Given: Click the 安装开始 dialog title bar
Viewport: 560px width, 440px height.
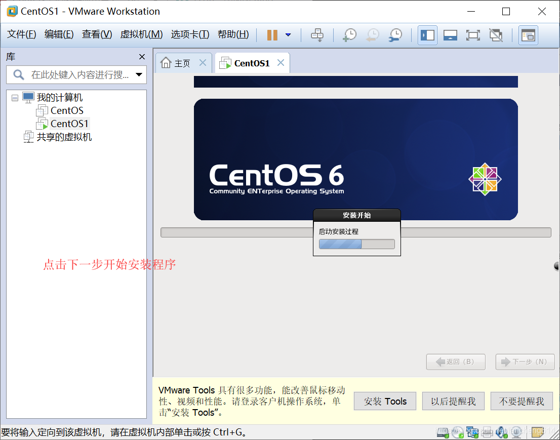Looking at the screenshot, I should (357, 215).
